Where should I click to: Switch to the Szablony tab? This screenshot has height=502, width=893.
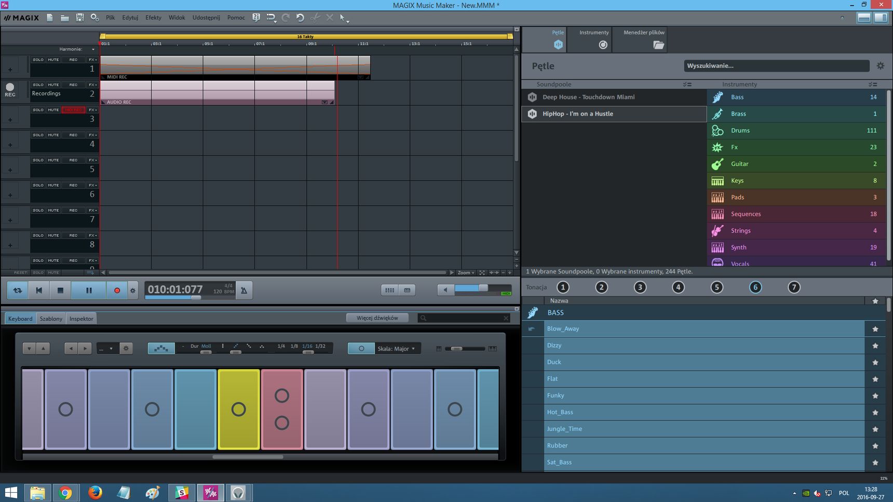tap(51, 318)
